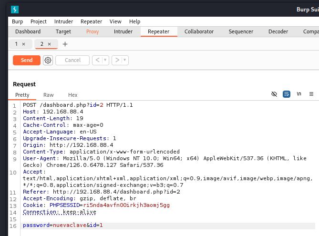Close Repeater tab 2
This screenshot has width=319, height=236.
[x=49, y=44]
